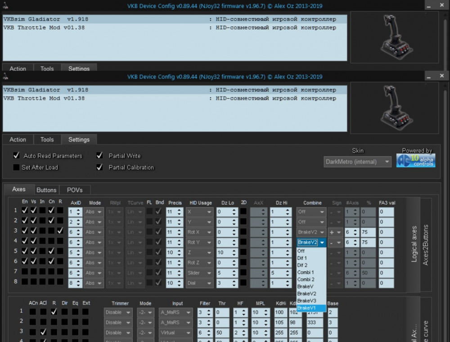Select Off in the Combine list
This screenshot has width=450, height=342.
tap(311, 251)
